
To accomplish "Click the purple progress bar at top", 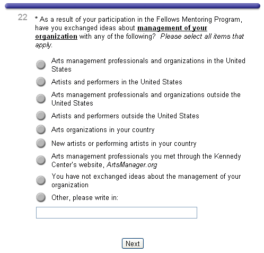I will [x=133, y=6].
